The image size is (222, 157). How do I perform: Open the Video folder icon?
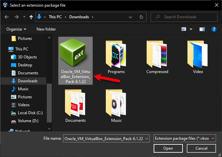[x=198, y=54]
